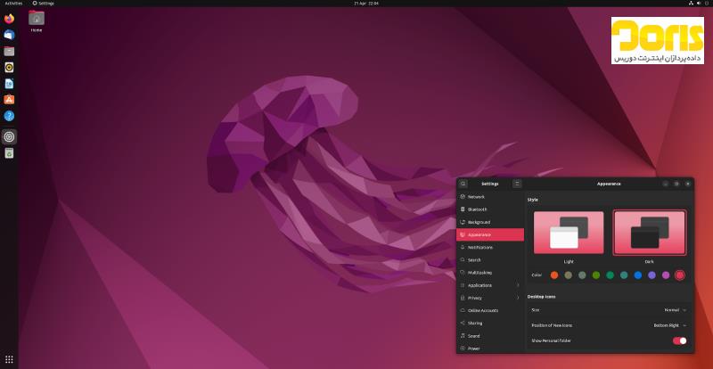This screenshot has width=713, height=369.
Task: Pick the bark brown accent color
Action: pyautogui.click(x=568, y=275)
